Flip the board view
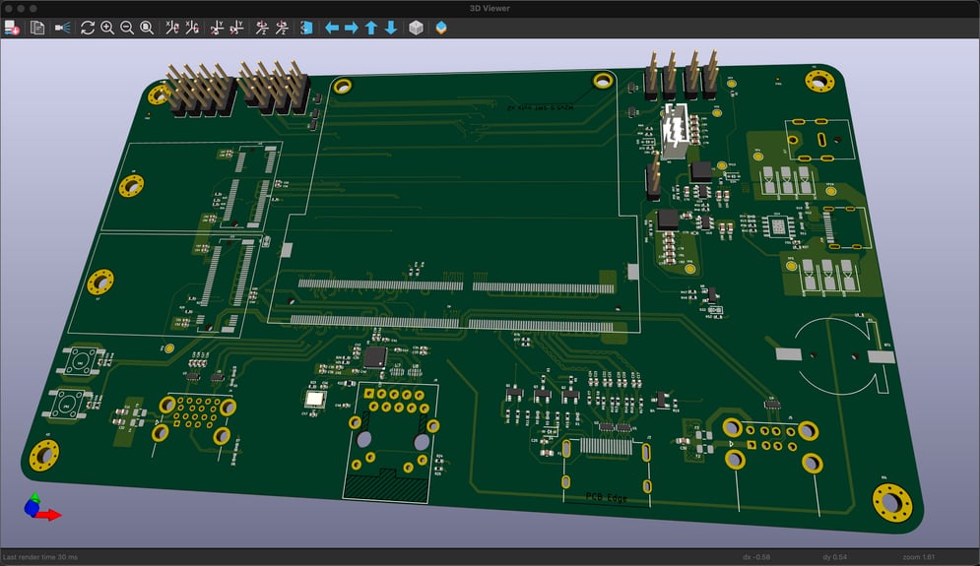This screenshot has height=566, width=980. (x=306, y=28)
